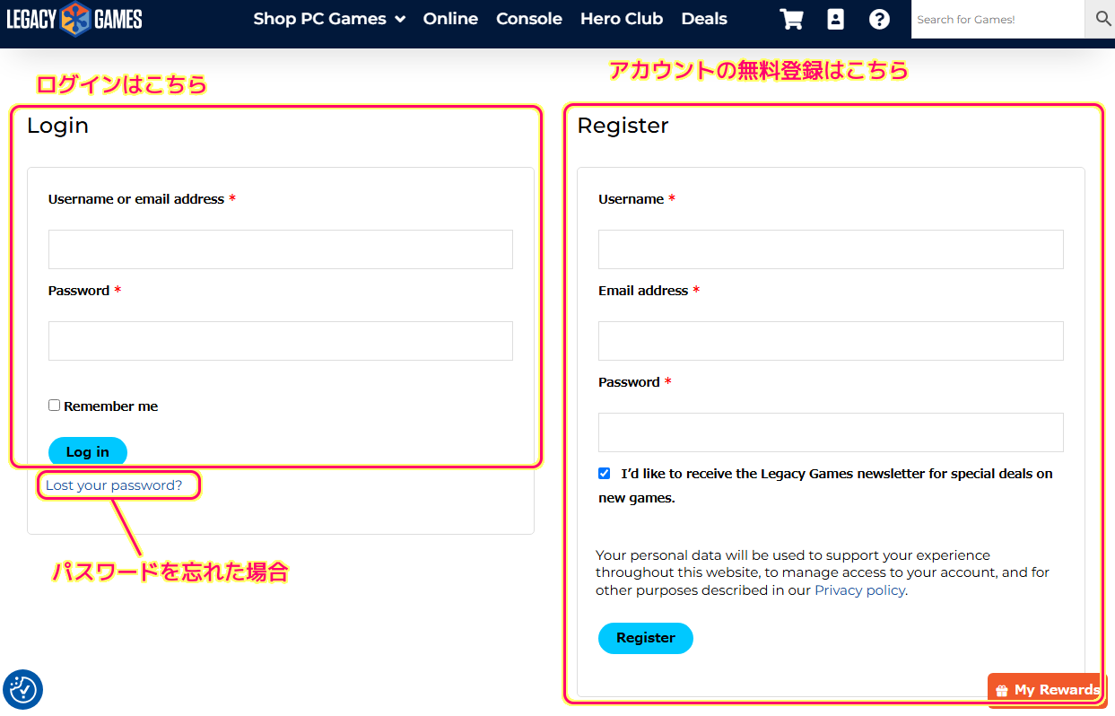Click the 'Remember me' label text
The width and height of the screenshot is (1115, 716).
pyautogui.click(x=111, y=406)
